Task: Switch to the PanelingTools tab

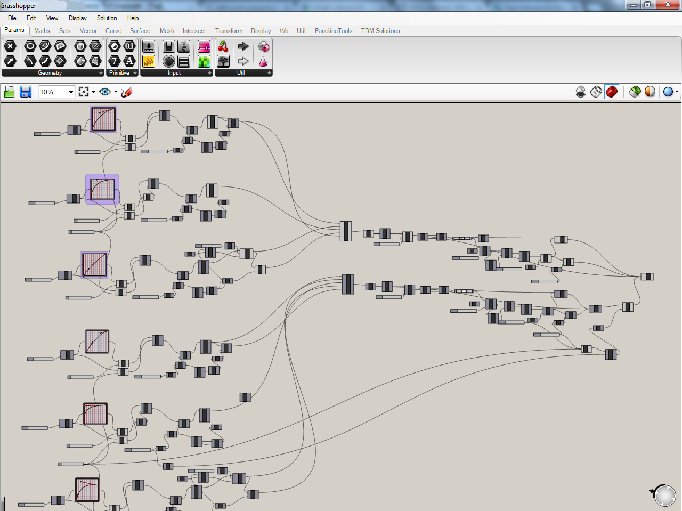Action: (x=333, y=31)
